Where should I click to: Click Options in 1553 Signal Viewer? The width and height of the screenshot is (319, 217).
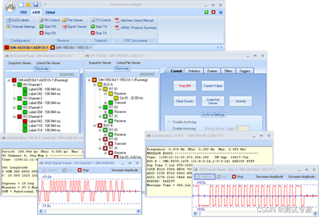[205, 177]
